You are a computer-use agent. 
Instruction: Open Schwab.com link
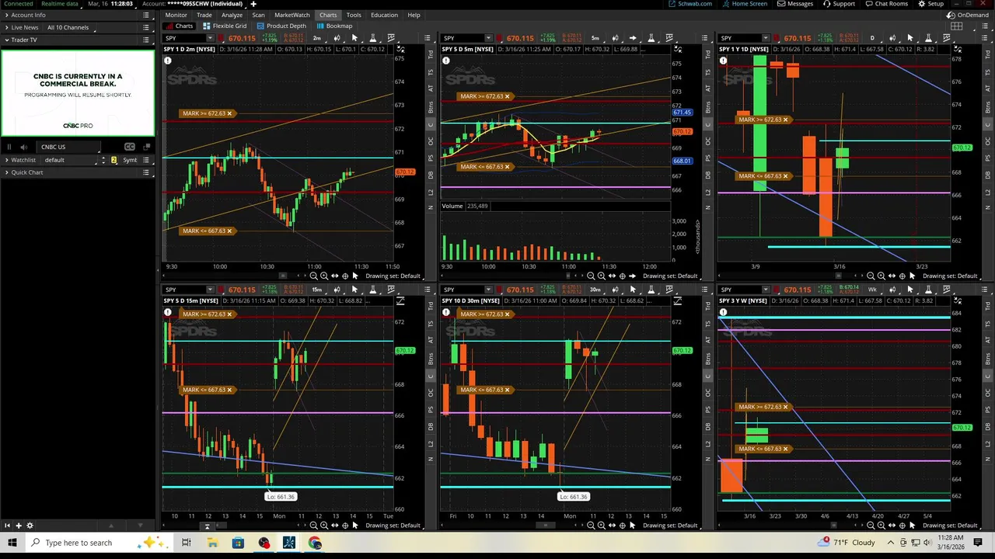click(690, 4)
